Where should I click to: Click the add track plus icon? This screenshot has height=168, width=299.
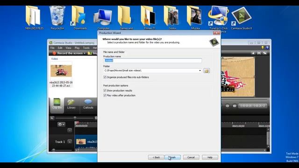tap(70, 130)
